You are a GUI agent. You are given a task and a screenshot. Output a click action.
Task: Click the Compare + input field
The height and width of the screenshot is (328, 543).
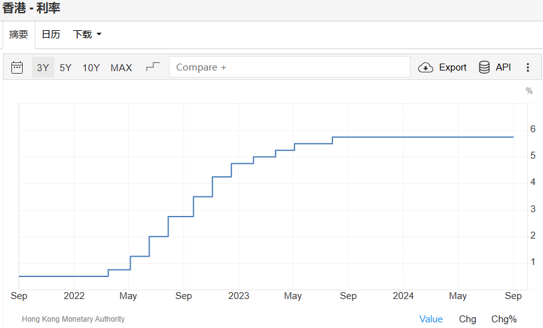click(x=289, y=67)
